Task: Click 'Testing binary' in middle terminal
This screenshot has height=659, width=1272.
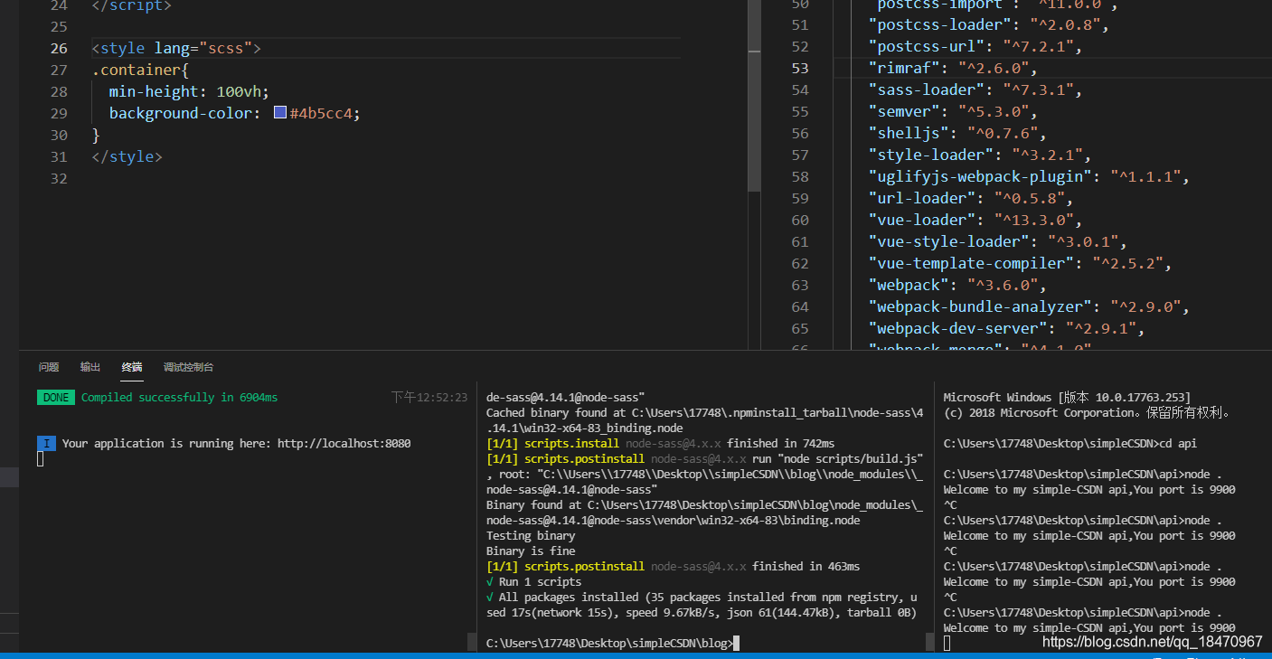Action: coord(531,536)
